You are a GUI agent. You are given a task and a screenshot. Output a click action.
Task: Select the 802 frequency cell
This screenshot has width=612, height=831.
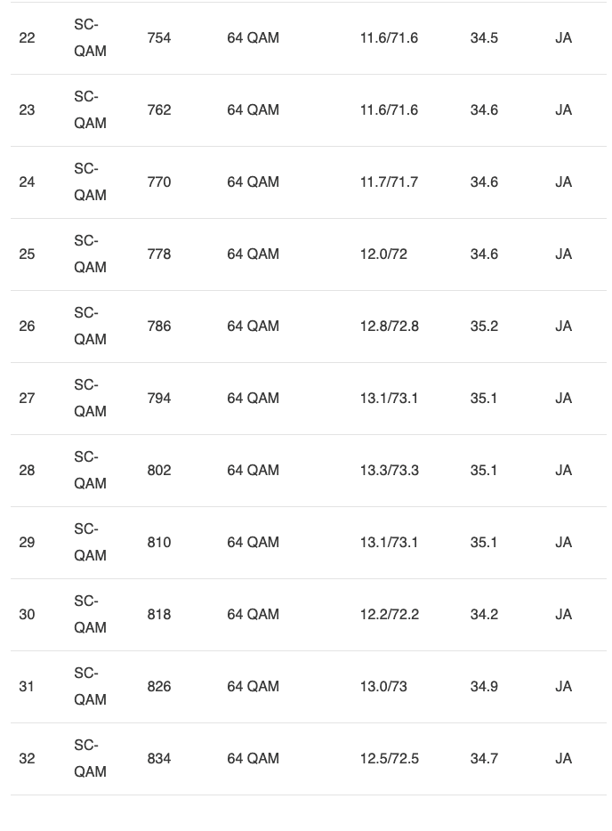159,471
